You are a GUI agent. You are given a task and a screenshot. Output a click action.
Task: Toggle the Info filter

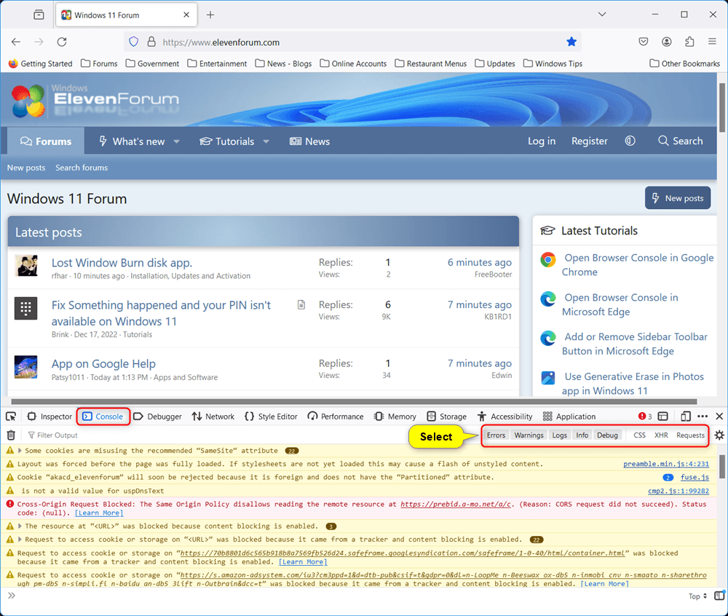pyautogui.click(x=582, y=435)
